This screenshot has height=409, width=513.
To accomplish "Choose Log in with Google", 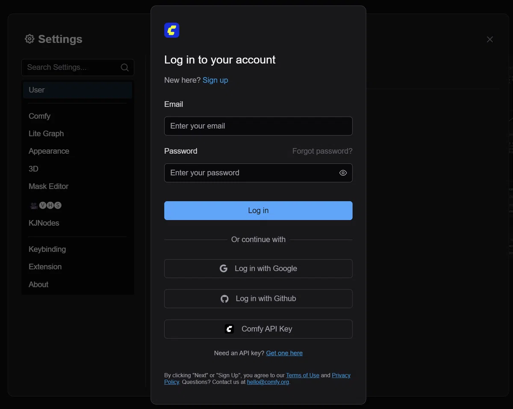I will (258, 269).
